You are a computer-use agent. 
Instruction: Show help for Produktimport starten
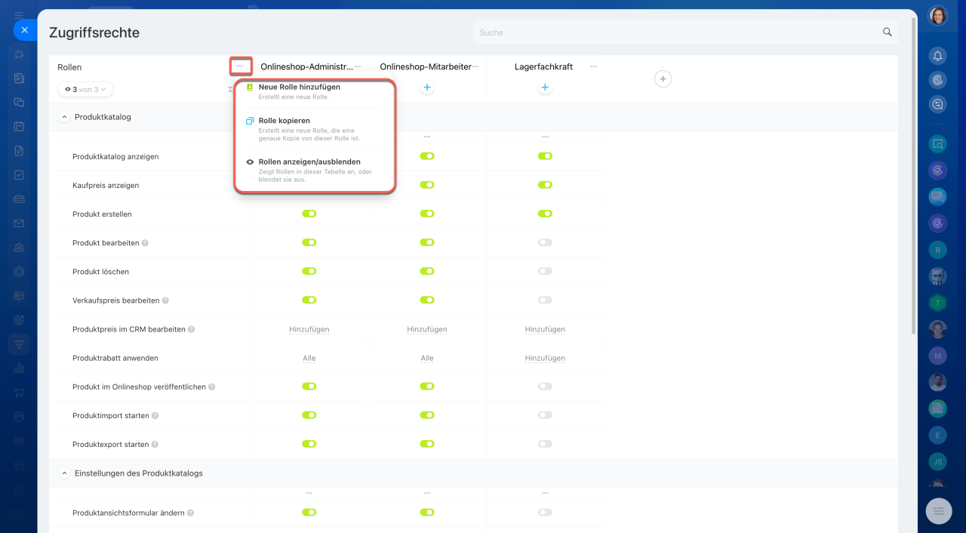[x=155, y=416]
